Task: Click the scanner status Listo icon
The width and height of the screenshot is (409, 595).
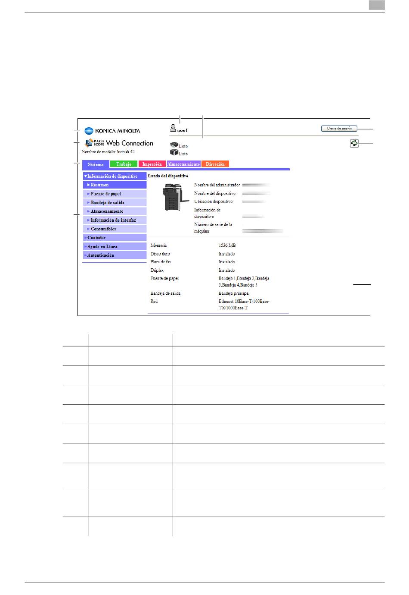Action: click(x=174, y=152)
